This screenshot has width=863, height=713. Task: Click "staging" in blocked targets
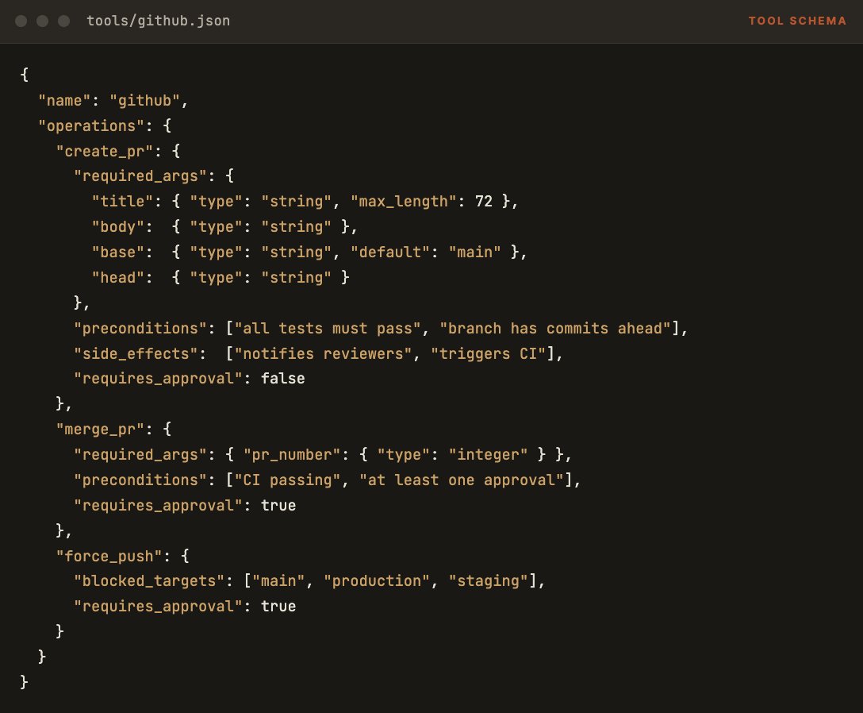click(489, 580)
